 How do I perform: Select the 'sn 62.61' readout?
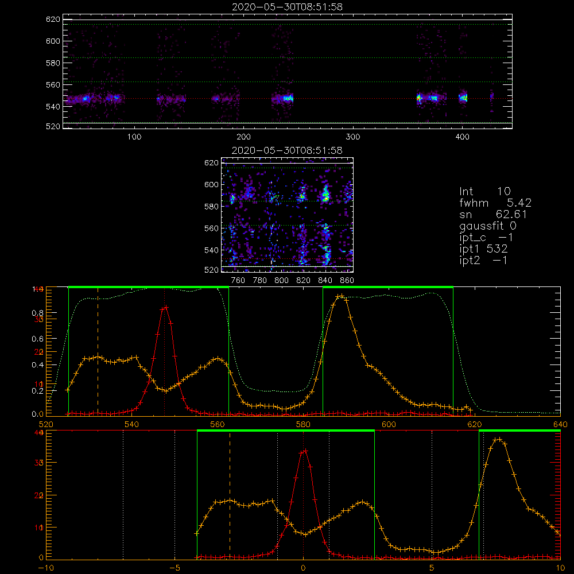coord(493,214)
